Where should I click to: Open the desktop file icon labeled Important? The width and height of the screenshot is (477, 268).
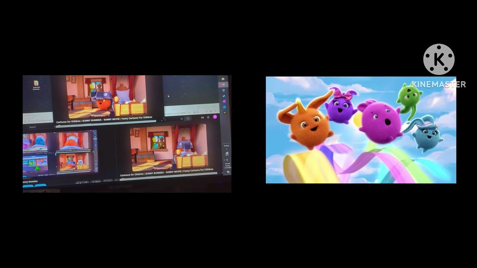pos(36,85)
